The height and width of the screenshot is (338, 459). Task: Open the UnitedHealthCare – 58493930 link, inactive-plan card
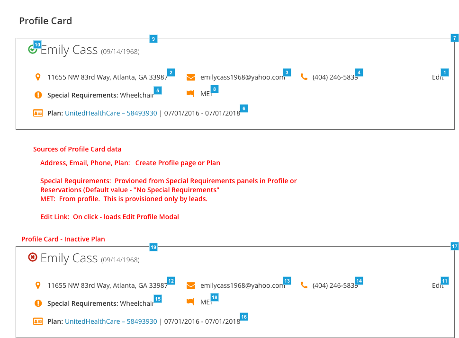pos(111,321)
